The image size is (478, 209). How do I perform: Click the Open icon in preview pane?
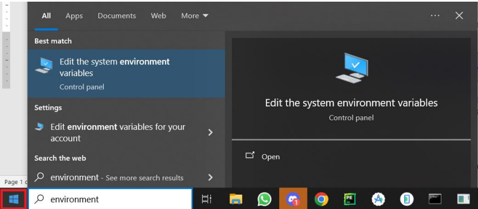click(x=250, y=155)
